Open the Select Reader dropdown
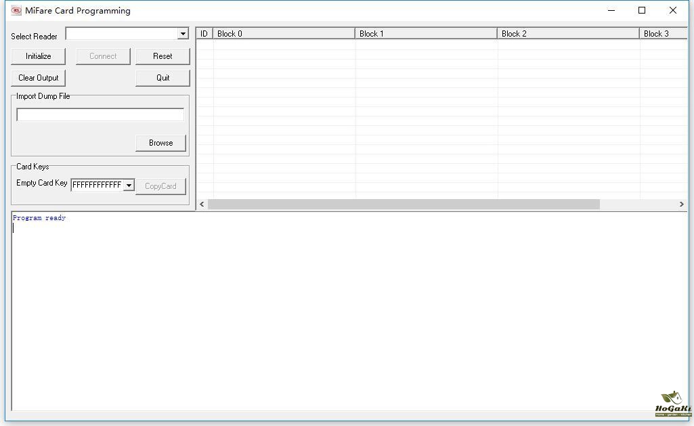694x426 pixels. pos(183,34)
